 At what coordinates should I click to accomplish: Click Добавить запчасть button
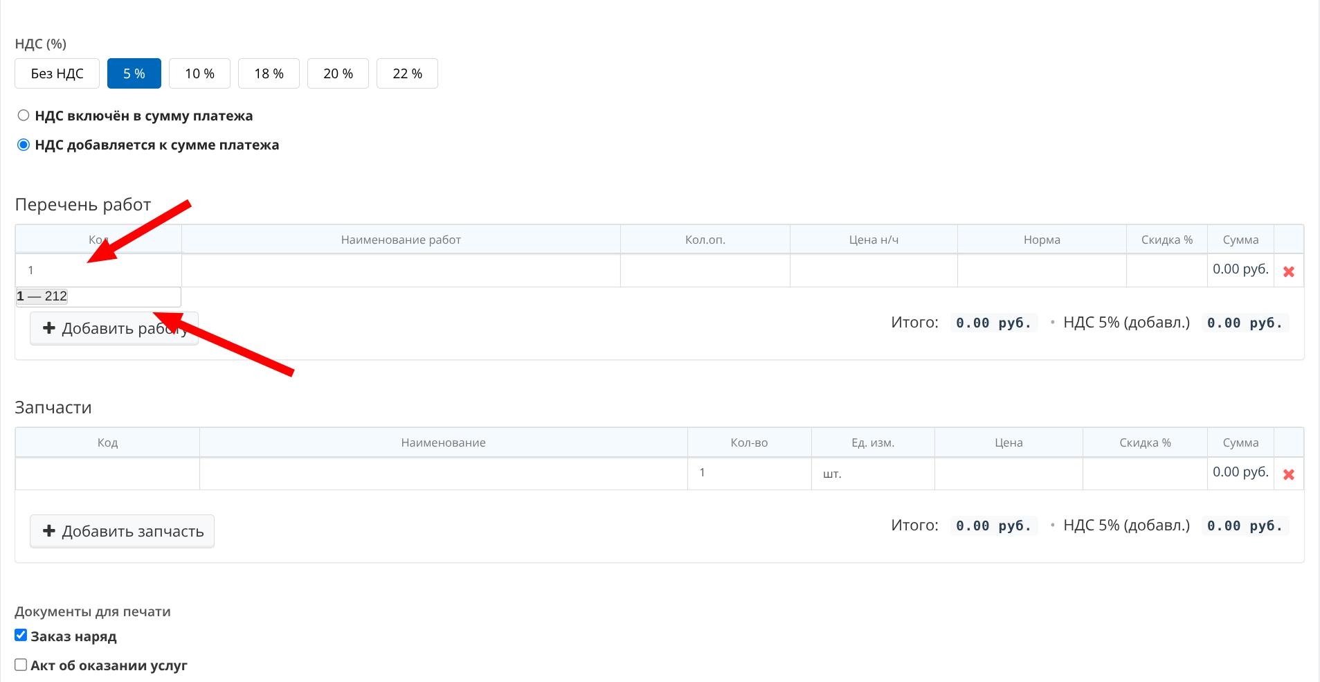pos(122,531)
